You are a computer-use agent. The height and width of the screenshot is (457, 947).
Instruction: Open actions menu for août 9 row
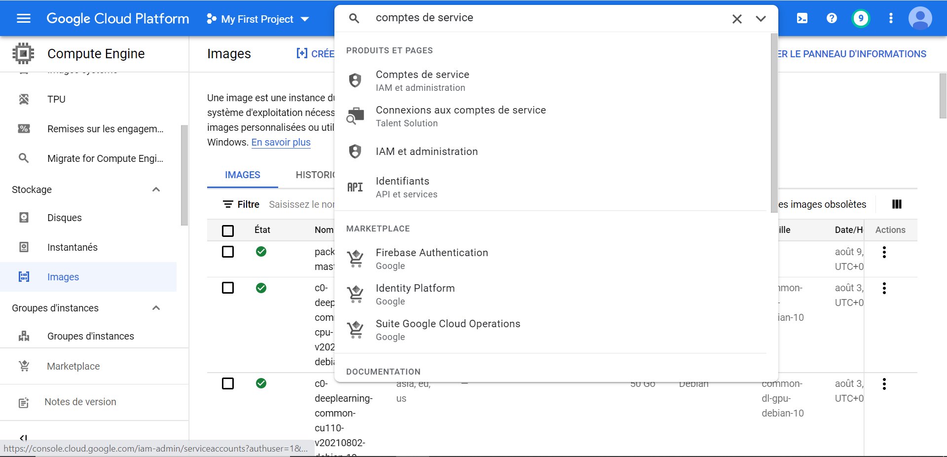tap(884, 252)
